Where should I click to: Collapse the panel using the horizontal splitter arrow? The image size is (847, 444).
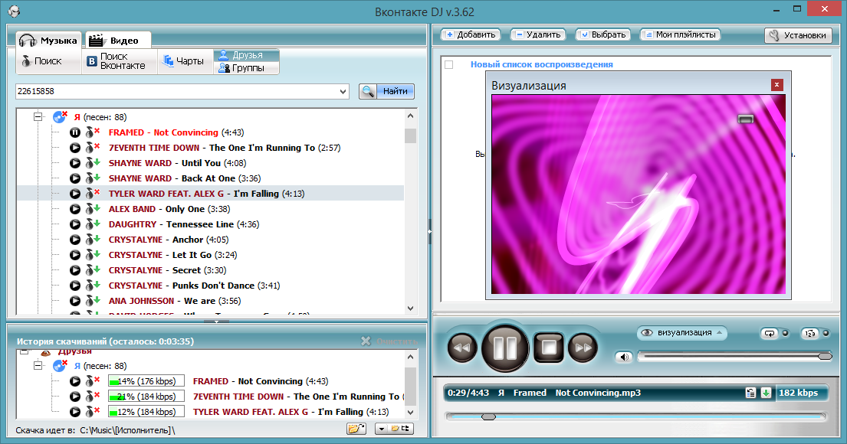click(x=216, y=322)
